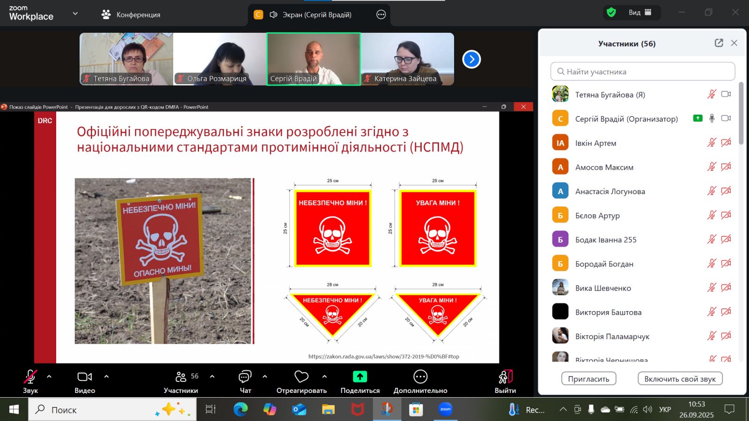Click the Найти участника search field
The height and width of the screenshot is (421, 749).
click(642, 72)
